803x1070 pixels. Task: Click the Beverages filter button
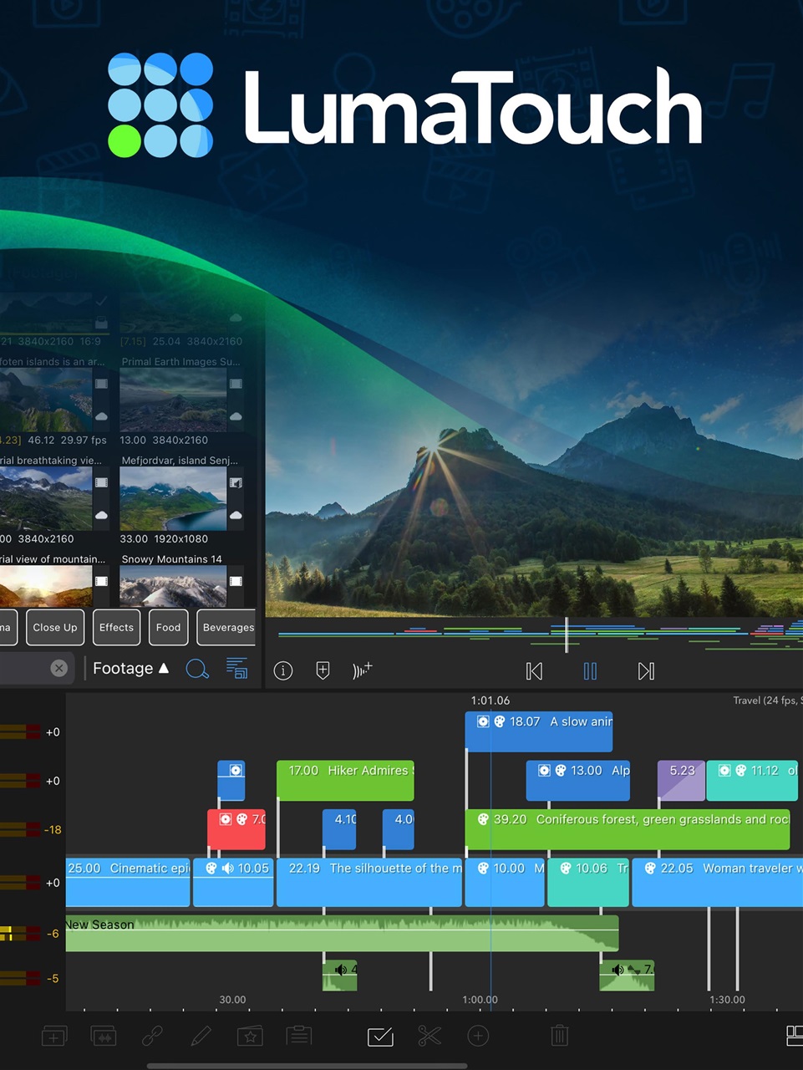(227, 628)
